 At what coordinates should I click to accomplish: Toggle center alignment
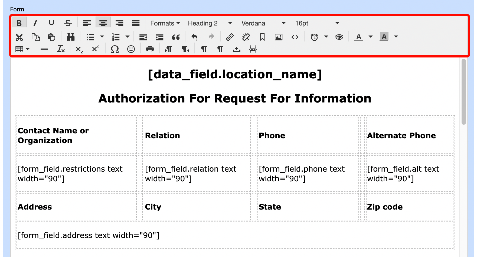tap(103, 23)
